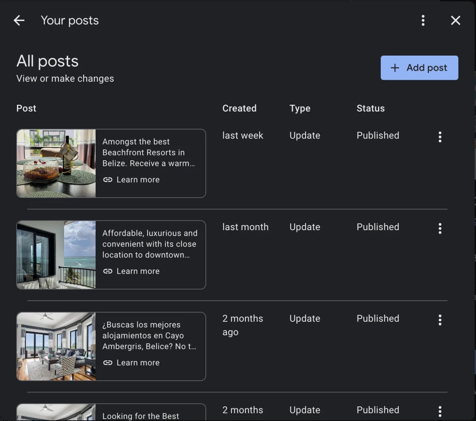Click the link icon in the Affordable luxurious post
Viewport: 476px width, 421px height.
coord(107,271)
